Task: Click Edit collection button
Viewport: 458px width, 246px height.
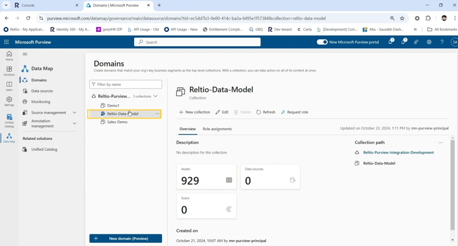Action: (222, 112)
